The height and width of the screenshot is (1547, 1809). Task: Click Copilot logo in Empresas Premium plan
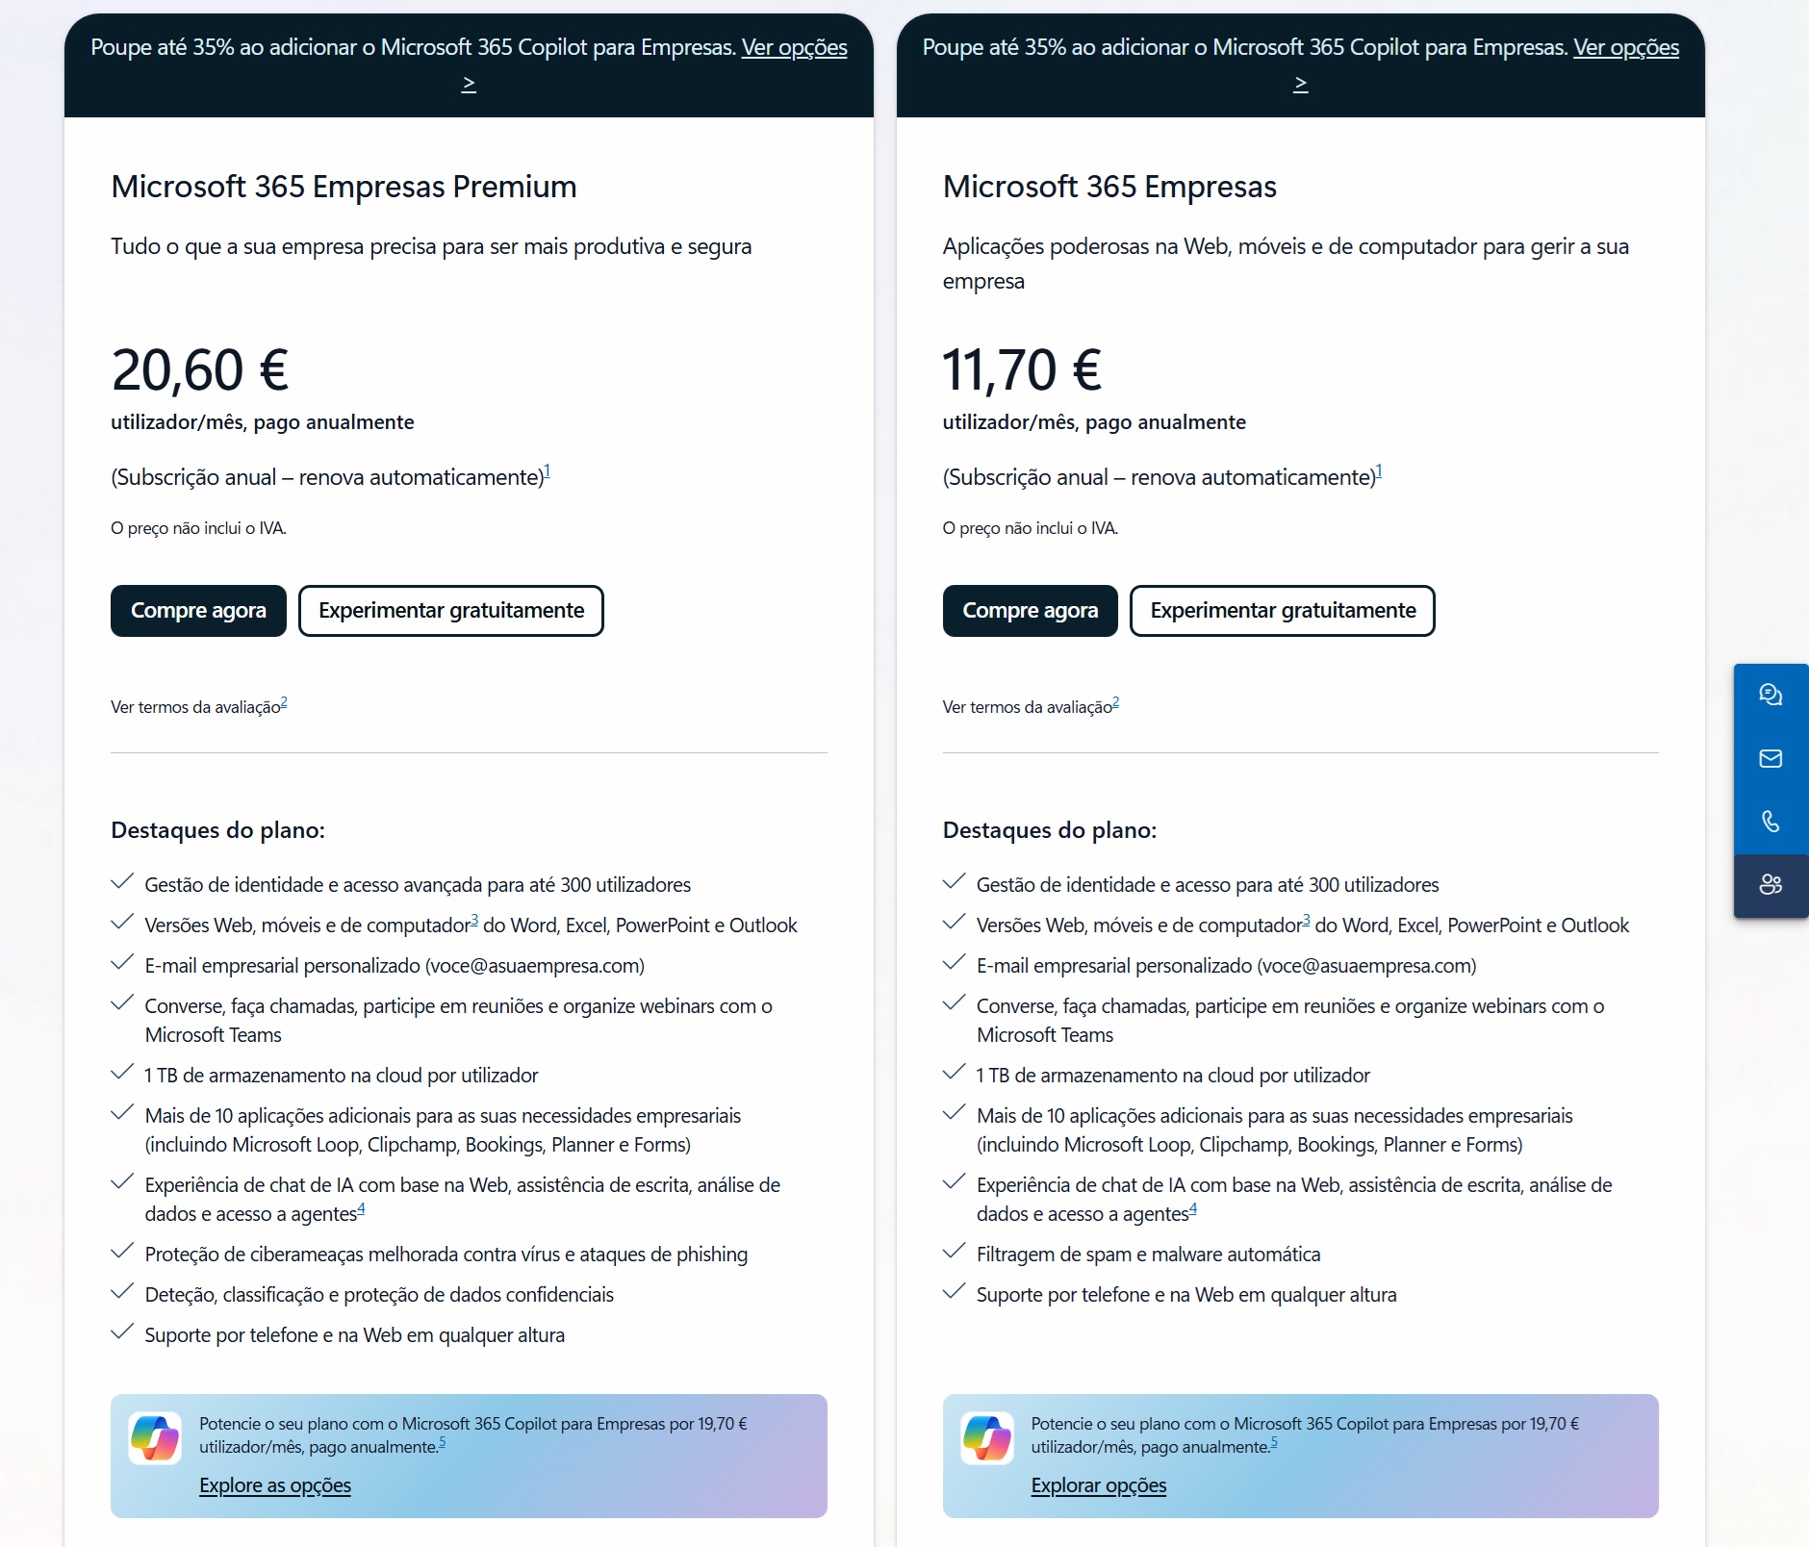(x=155, y=1438)
